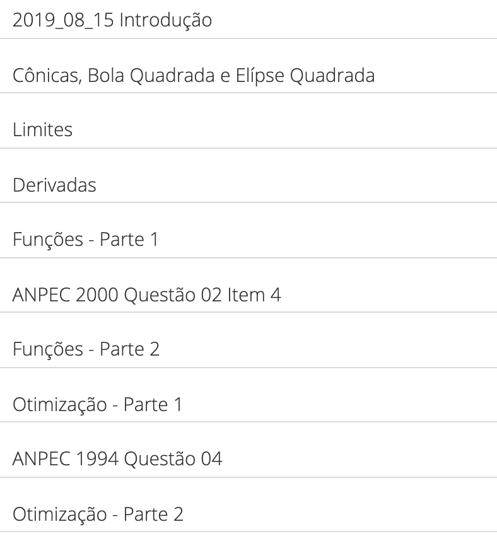Click the word Introdução in first row
This screenshot has width=497, height=546.
point(165,20)
